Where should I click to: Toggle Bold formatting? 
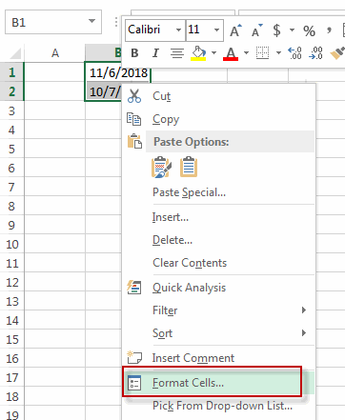click(x=134, y=53)
